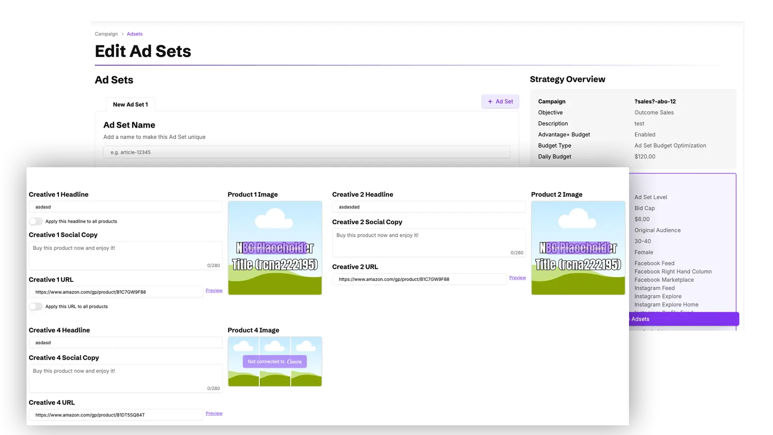Screen dimensions: 773x435
Task: Click the Creative 1 Social Copy textarea
Action: [125, 256]
